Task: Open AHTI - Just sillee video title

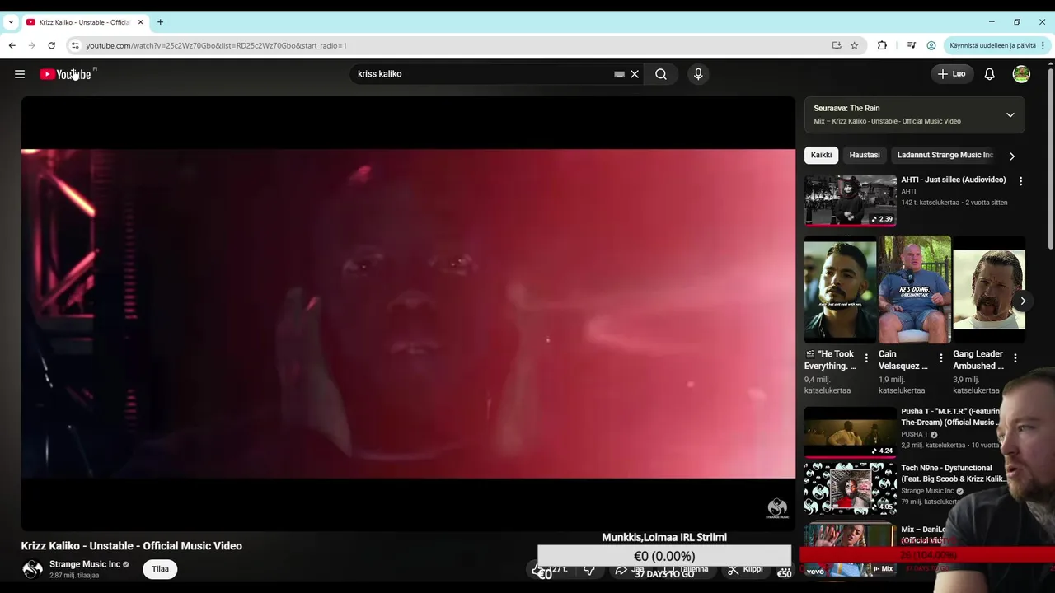Action: (x=954, y=180)
